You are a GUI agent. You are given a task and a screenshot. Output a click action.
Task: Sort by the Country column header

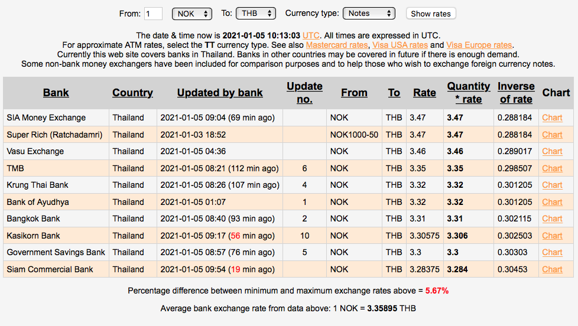132,93
